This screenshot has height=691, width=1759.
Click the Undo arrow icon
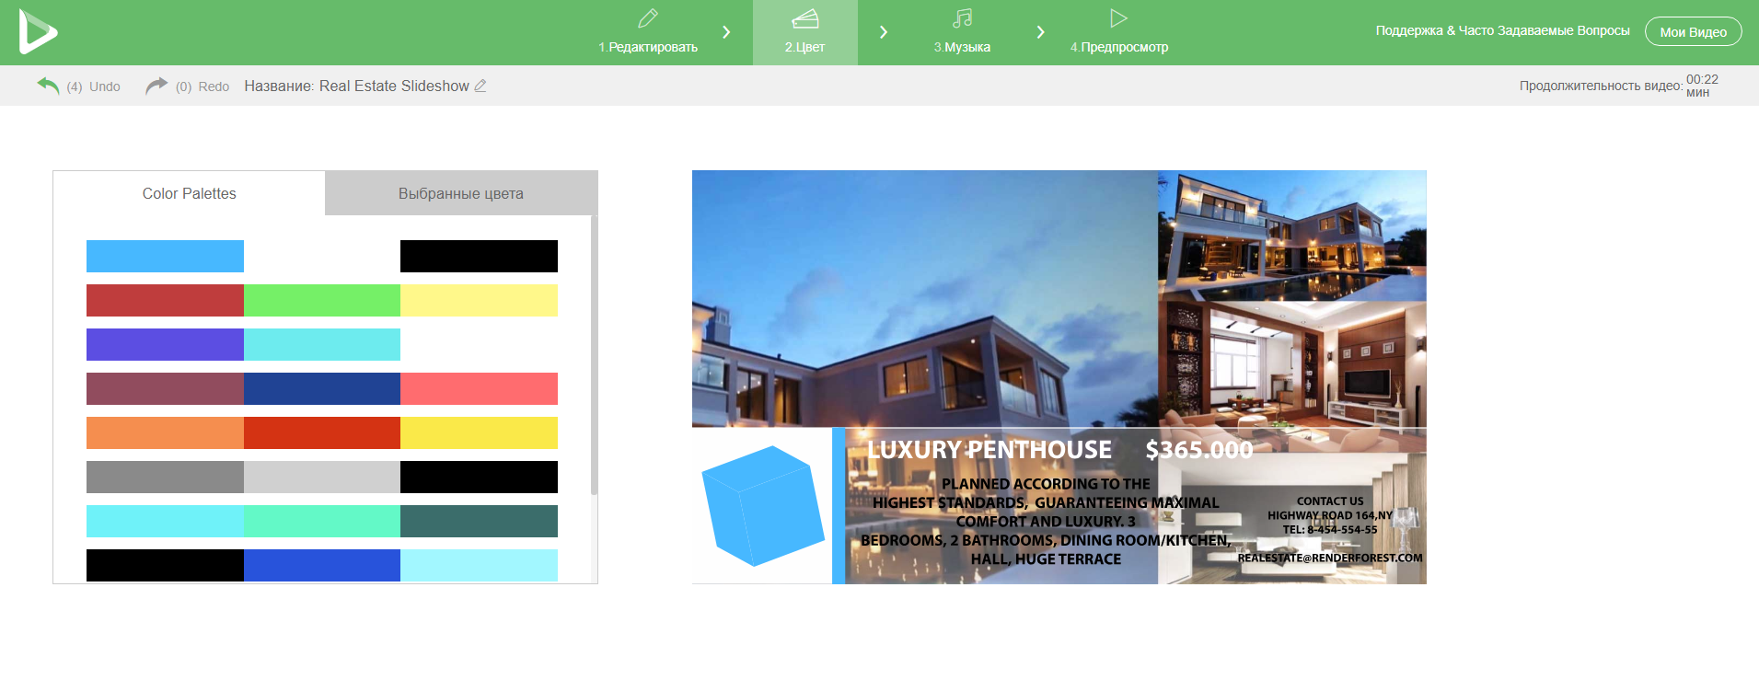pyautogui.click(x=48, y=86)
